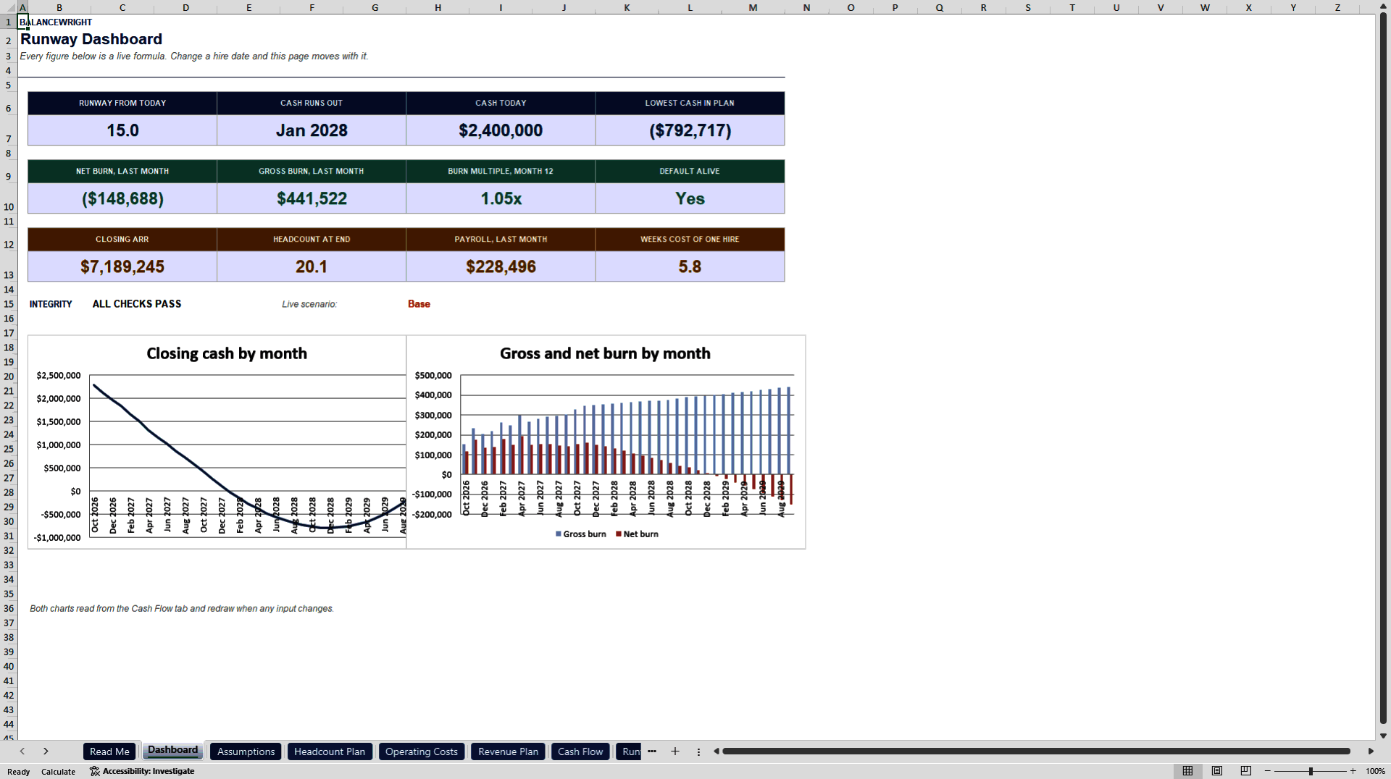
Task: Click the Select All corner triangle
Action: (x=10, y=8)
